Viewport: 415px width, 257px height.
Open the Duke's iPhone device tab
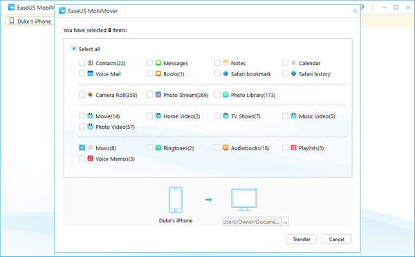pyautogui.click(x=30, y=21)
